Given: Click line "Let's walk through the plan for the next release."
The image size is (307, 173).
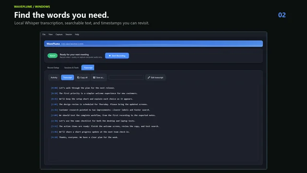Looking at the screenshot, I should 87,88.
